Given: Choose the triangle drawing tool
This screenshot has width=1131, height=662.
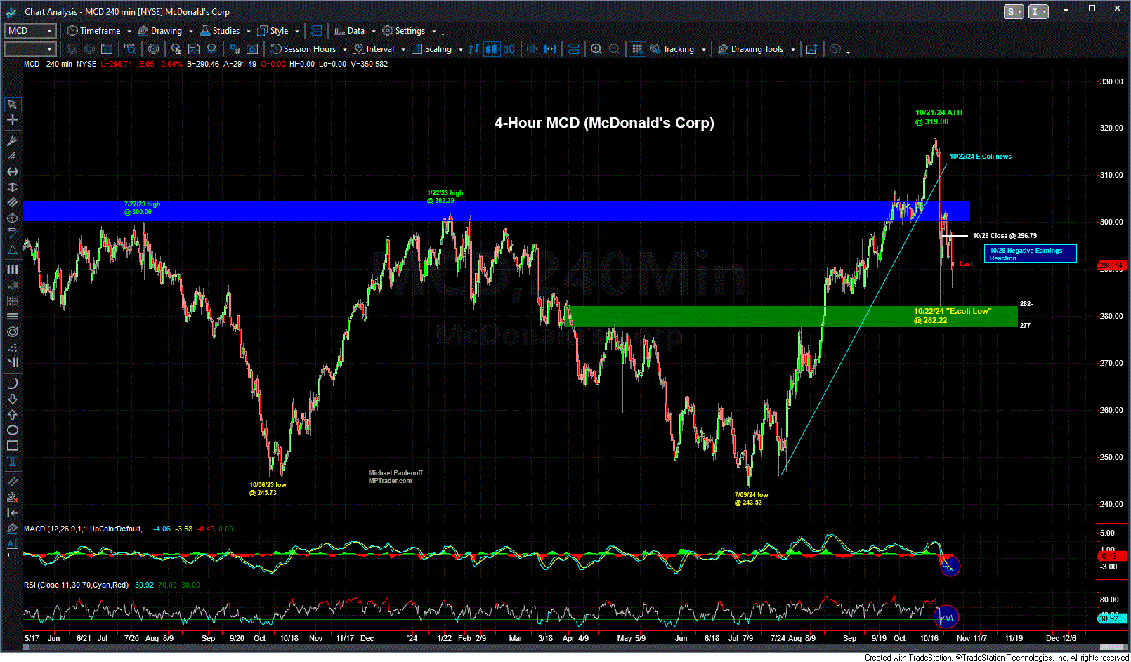Looking at the screenshot, I should (x=12, y=250).
